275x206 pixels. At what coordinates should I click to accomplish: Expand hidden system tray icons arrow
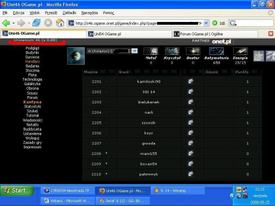pyautogui.click(x=232, y=196)
